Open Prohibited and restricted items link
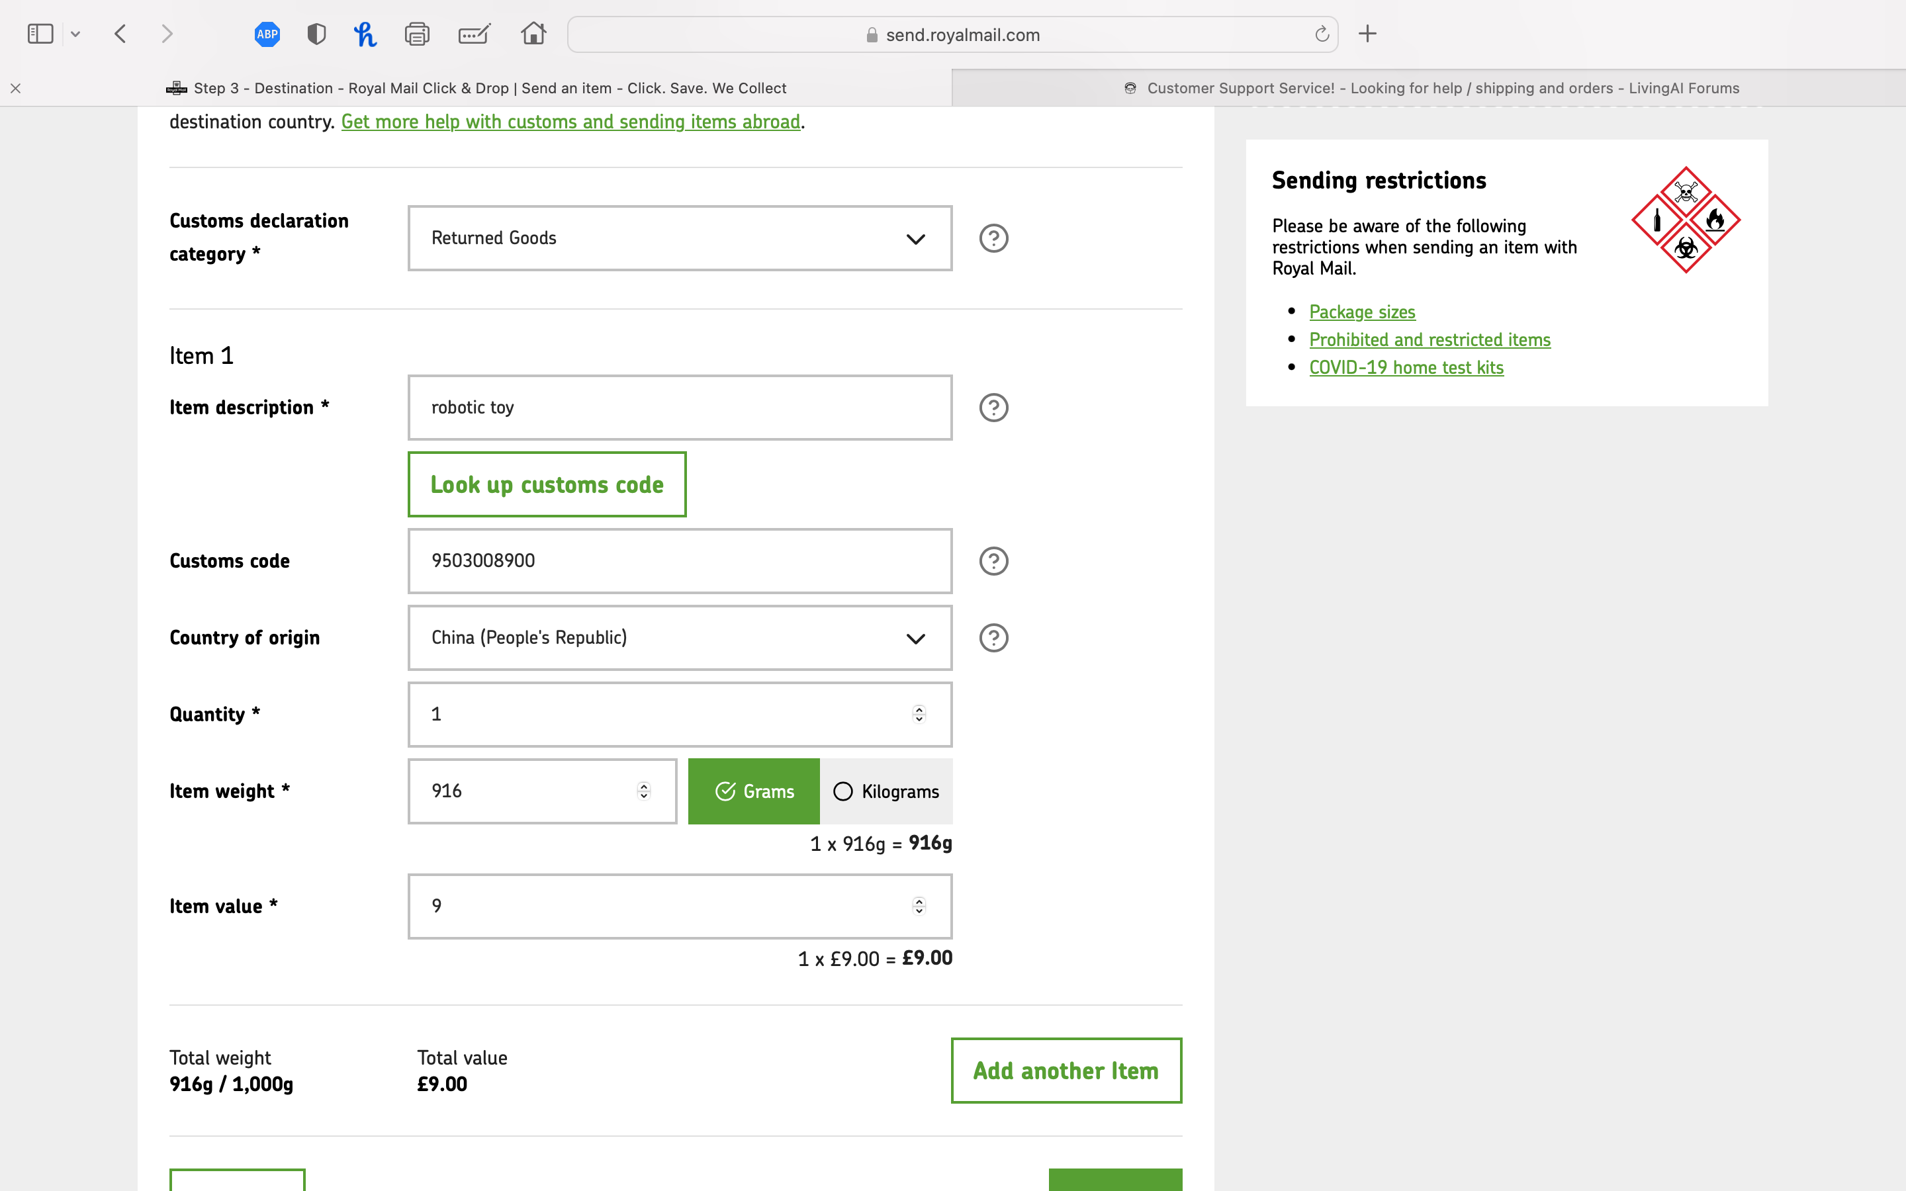 (x=1429, y=339)
